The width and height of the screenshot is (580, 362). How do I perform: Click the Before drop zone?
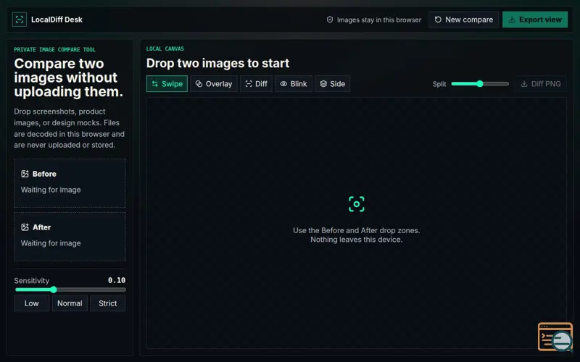(70, 183)
